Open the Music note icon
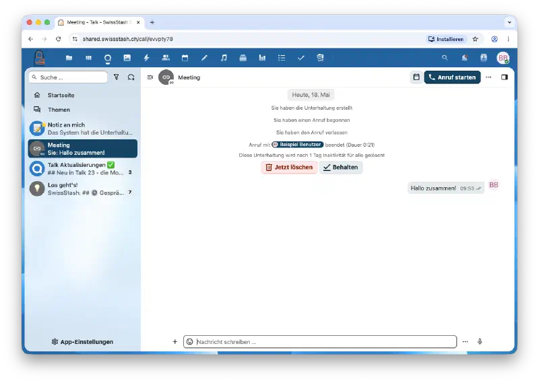Screen dimensions: 539x383 (224, 58)
